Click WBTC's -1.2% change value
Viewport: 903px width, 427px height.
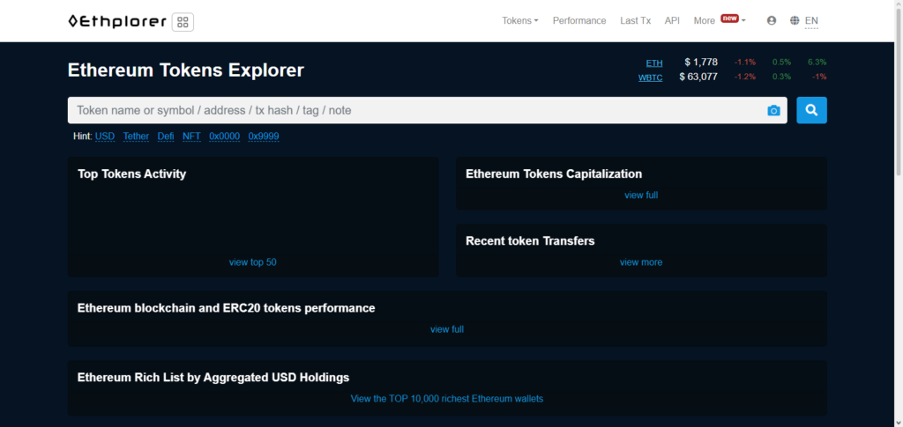(x=744, y=77)
